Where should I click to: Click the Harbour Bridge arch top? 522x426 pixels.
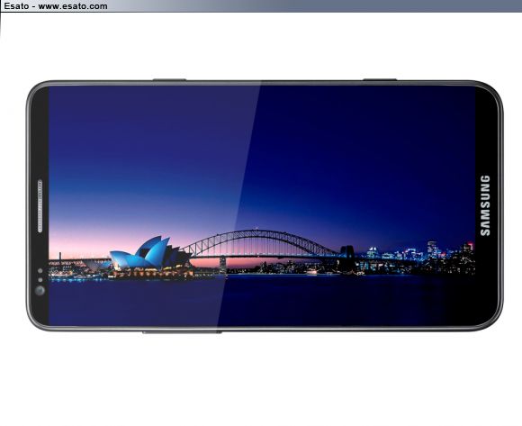pos(256,232)
